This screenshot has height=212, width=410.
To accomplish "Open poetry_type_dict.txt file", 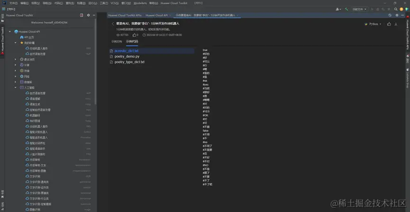I will coord(129,62).
